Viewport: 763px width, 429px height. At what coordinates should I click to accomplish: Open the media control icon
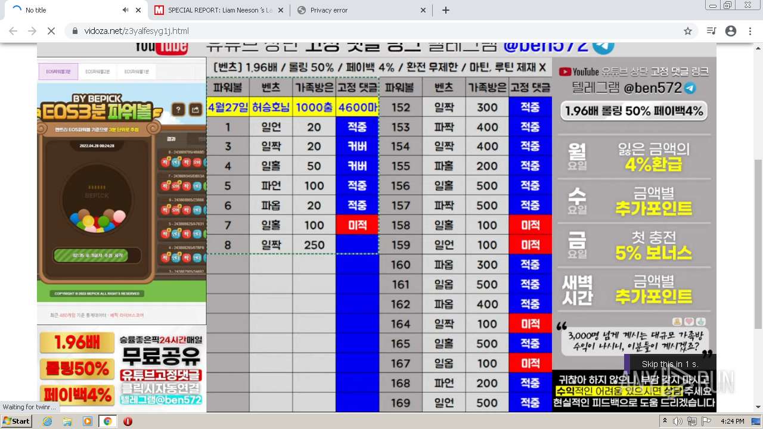click(711, 31)
